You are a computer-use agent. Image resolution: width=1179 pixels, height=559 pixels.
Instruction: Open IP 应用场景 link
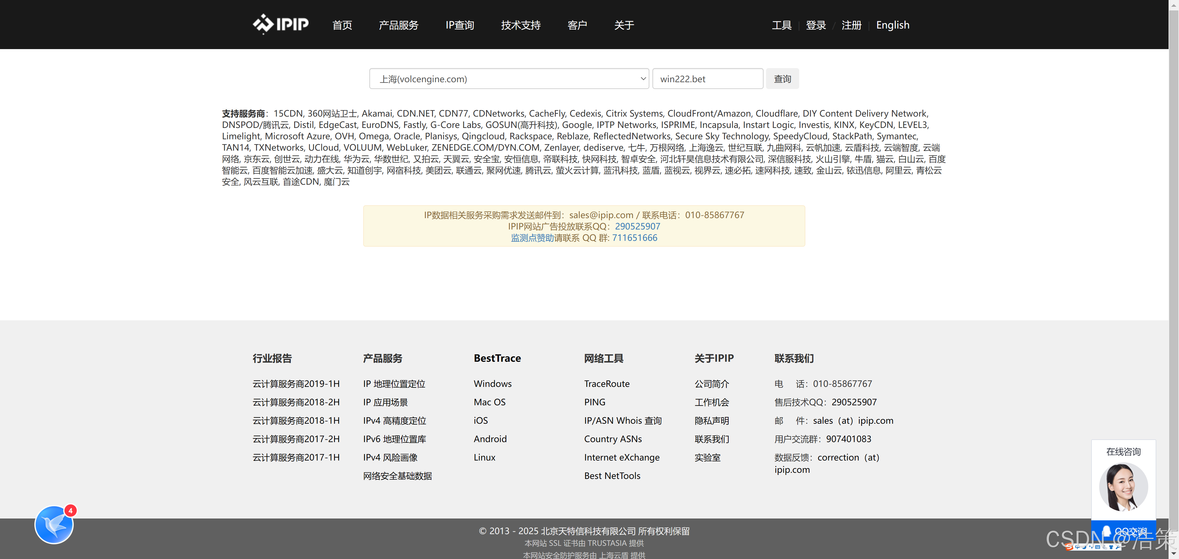(385, 402)
